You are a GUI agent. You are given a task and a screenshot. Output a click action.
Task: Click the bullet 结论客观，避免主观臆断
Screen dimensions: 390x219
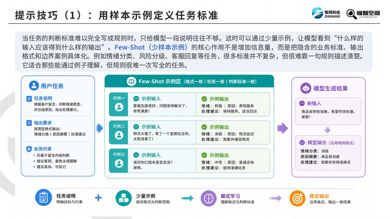pyautogui.click(x=57, y=161)
